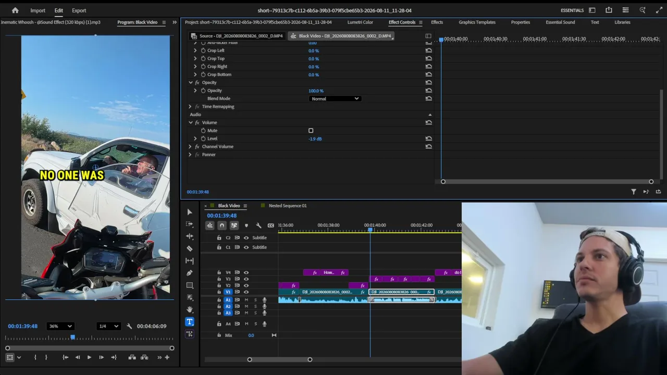Select the Rectangle tool
This screenshot has width=667, height=375.
click(190, 285)
